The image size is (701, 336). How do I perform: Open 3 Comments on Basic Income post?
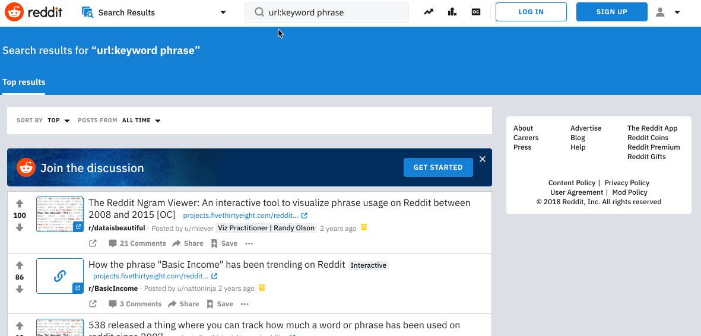pyautogui.click(x=135, y=304)
